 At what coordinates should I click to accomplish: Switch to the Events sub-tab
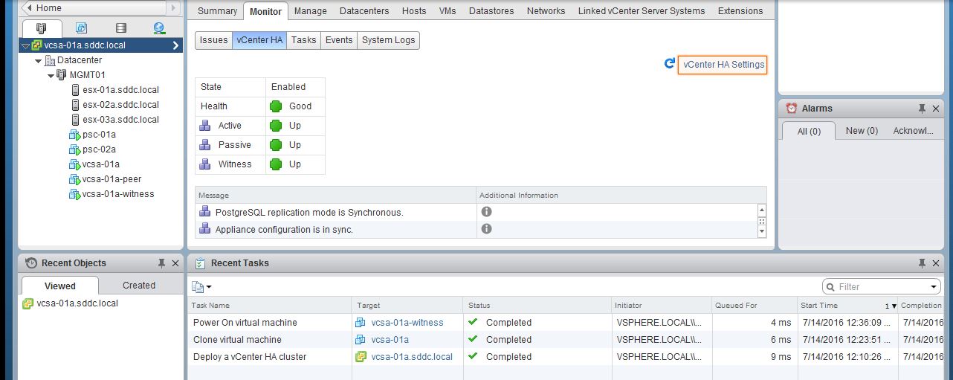(x=338, y=40)
